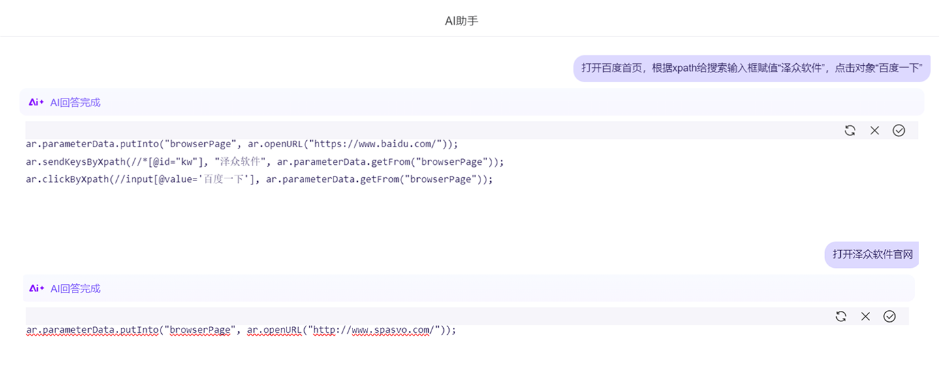Click the checkmark icon on the first code block
The width and height of the screenshot is (940, 391).
(899, 130)
